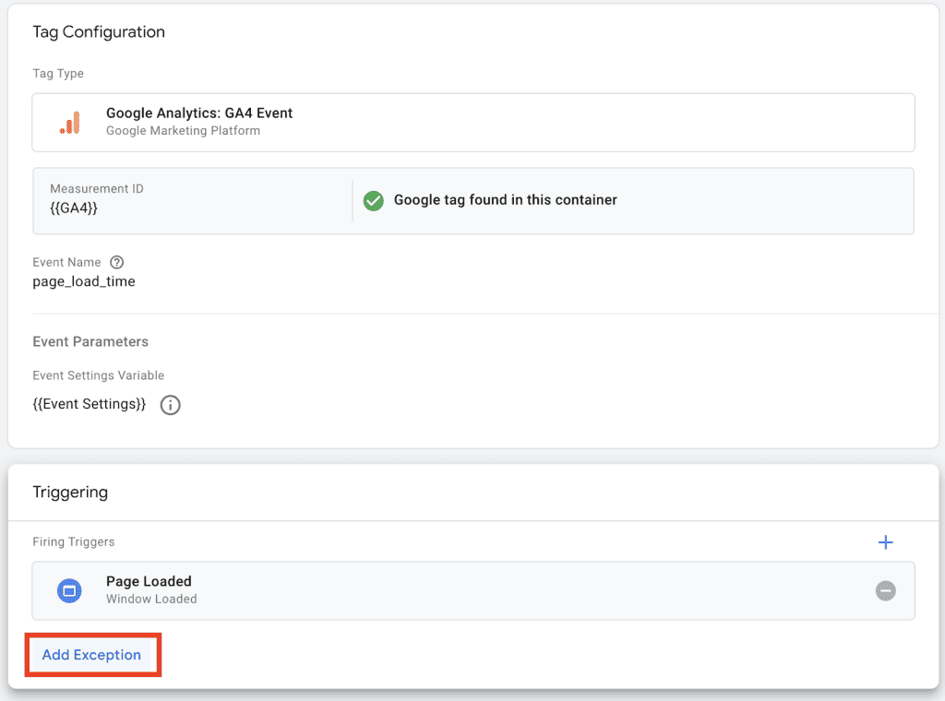
Task: Click the green Google tag confirmation checkmark
Action: 373,200
